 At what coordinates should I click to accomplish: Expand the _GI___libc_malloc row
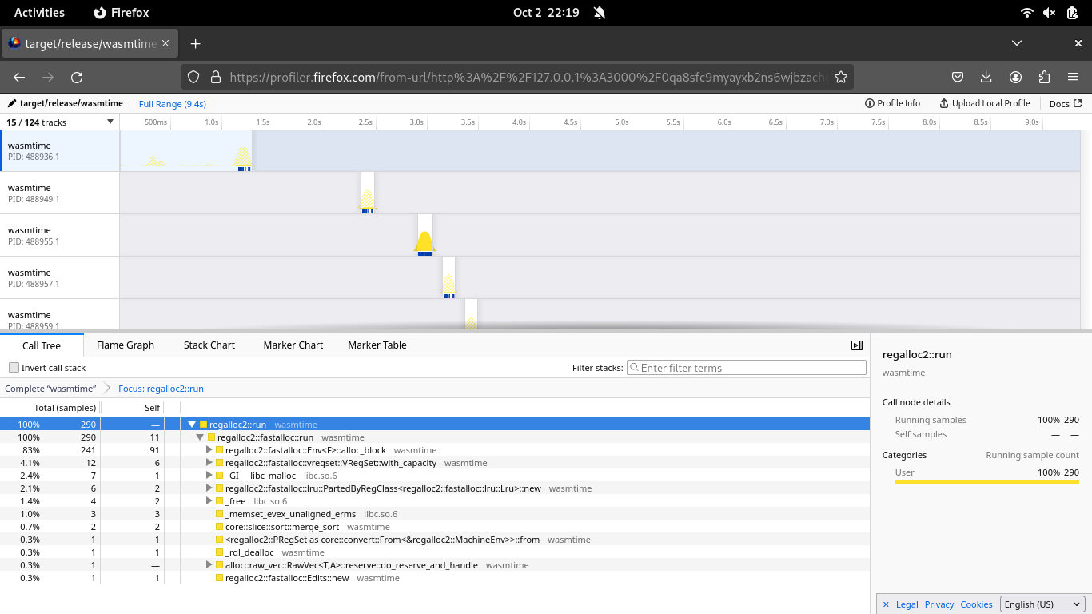pyautogui.click(x=209, y=476)
